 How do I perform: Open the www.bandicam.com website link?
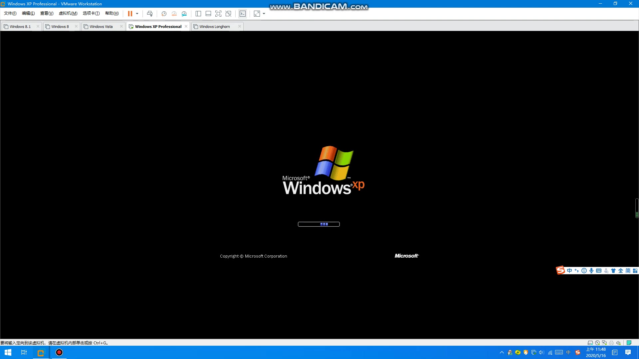point(319,6)
